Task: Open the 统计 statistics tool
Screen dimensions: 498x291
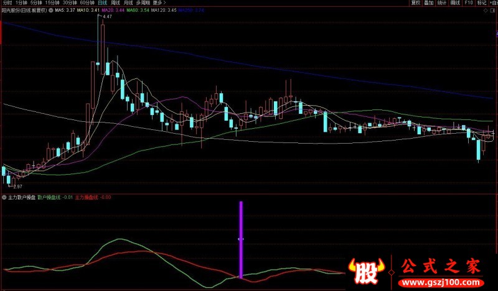Action: (x=442, y=2)
